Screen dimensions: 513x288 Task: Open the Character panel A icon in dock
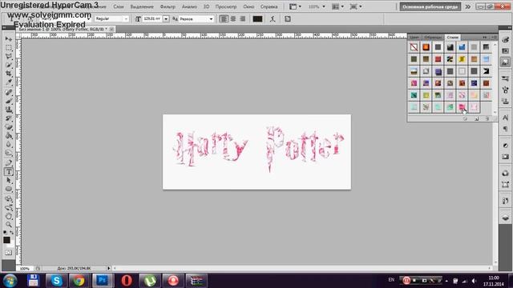pyautogui.click(x=506, y=118)
